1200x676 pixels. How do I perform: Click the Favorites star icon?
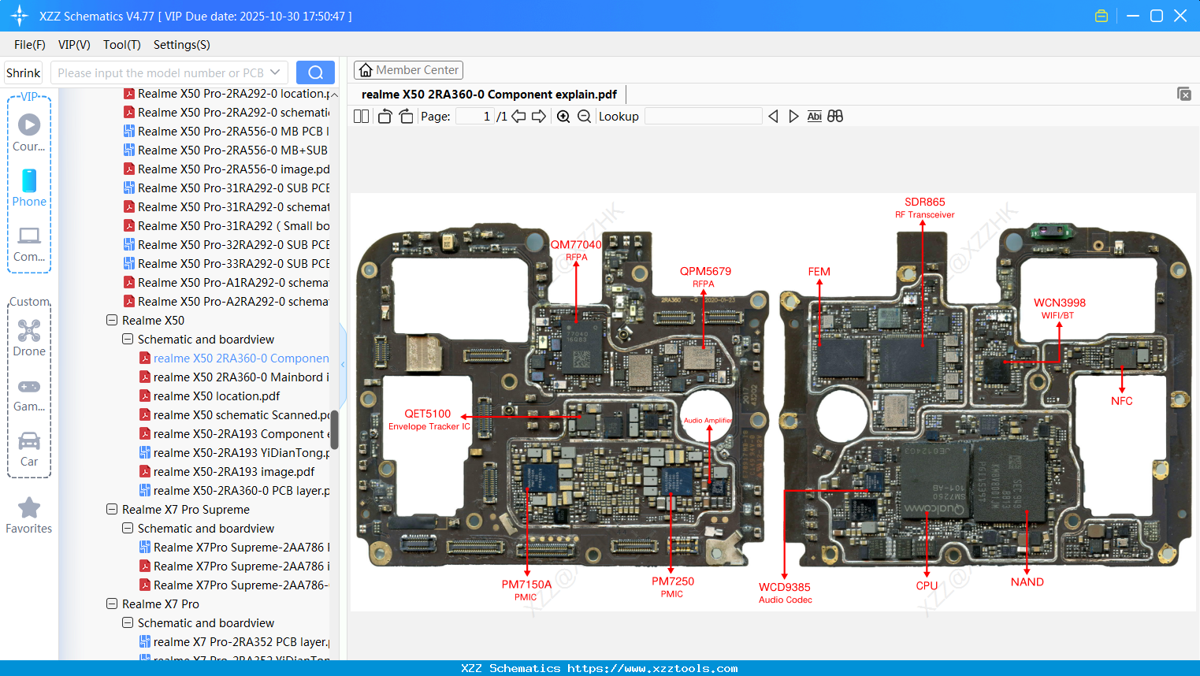pyautogui.click(x=29, y=508)
